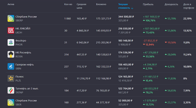196x108 pixels.
Task: Click Газпром нефть asset name
Action: coord(25,65)
